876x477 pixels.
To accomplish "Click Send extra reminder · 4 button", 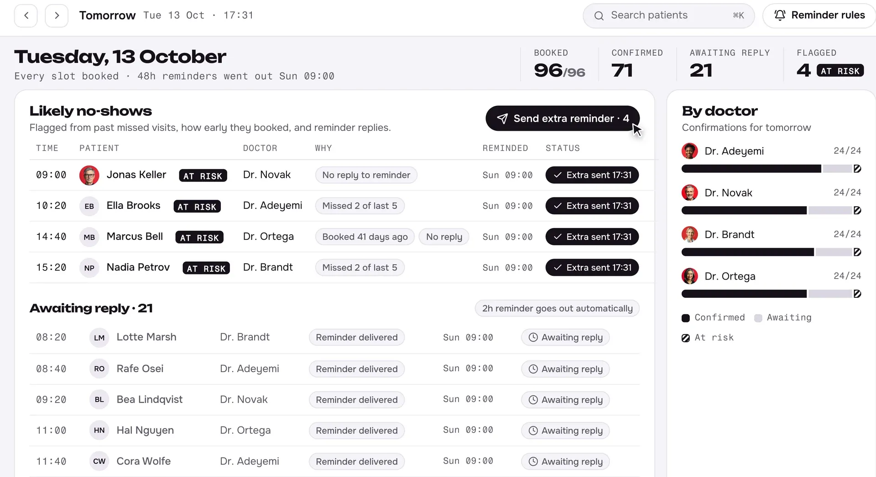I will [563, 119].
